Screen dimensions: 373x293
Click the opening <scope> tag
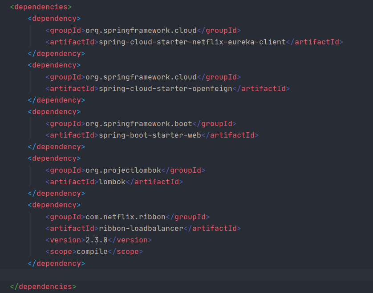61,252
